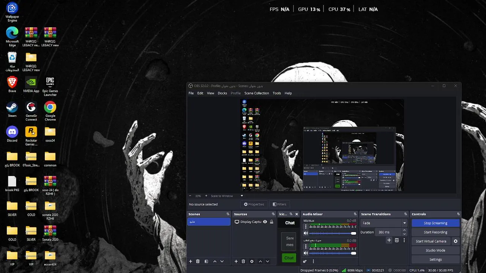Viewport: 486px width, 273px height.
Task: Toggle lock on Display Capture source
Action: point(271,222)
